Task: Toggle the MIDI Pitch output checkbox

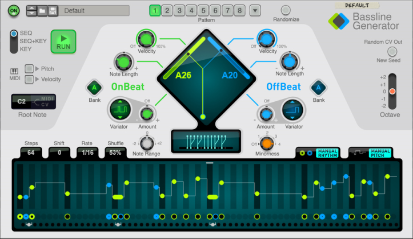Action: point(29,68)
